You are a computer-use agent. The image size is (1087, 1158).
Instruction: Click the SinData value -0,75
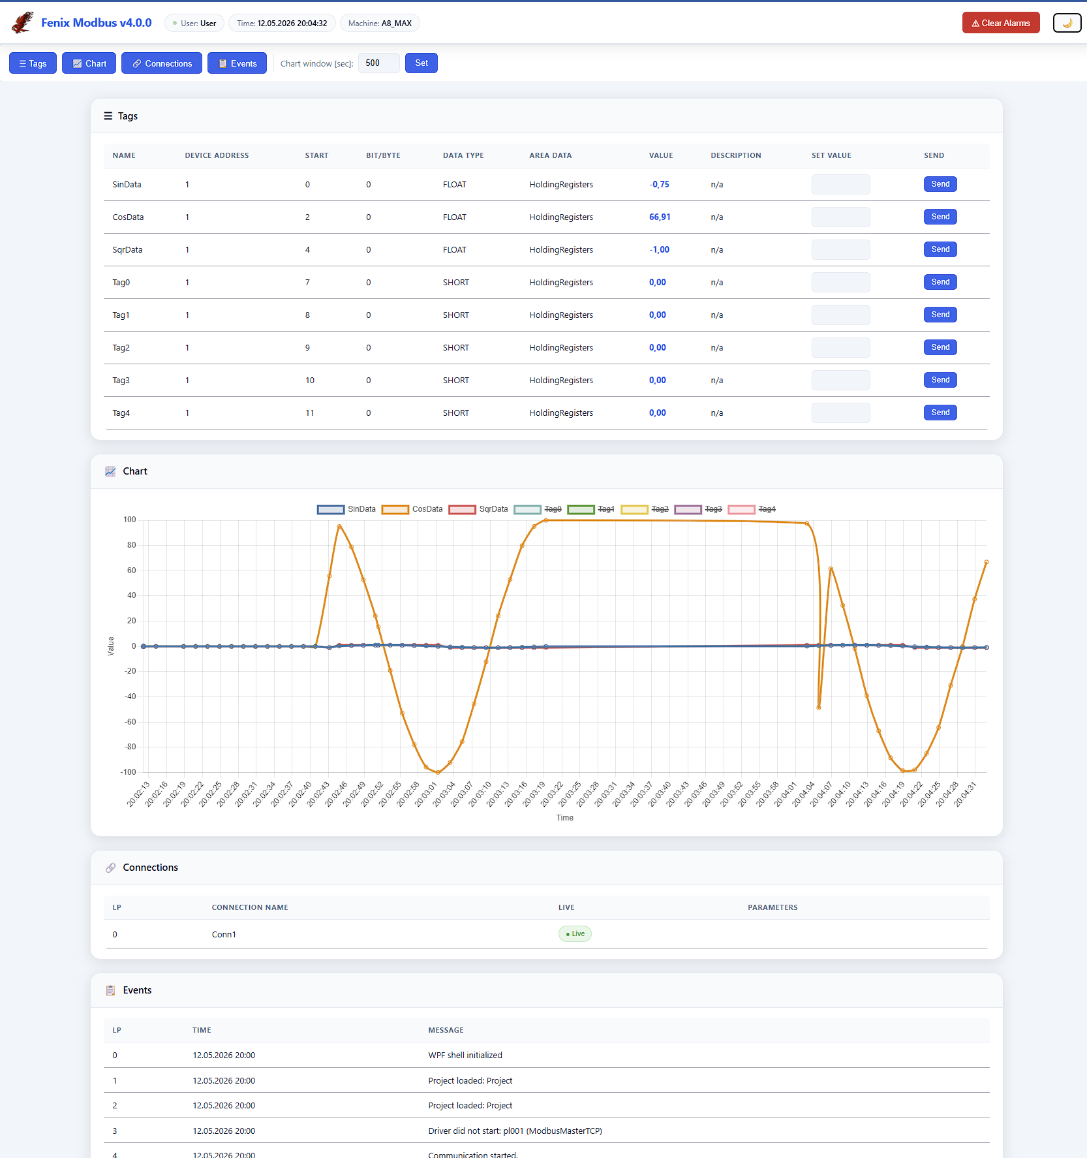[x=659, y=184]
